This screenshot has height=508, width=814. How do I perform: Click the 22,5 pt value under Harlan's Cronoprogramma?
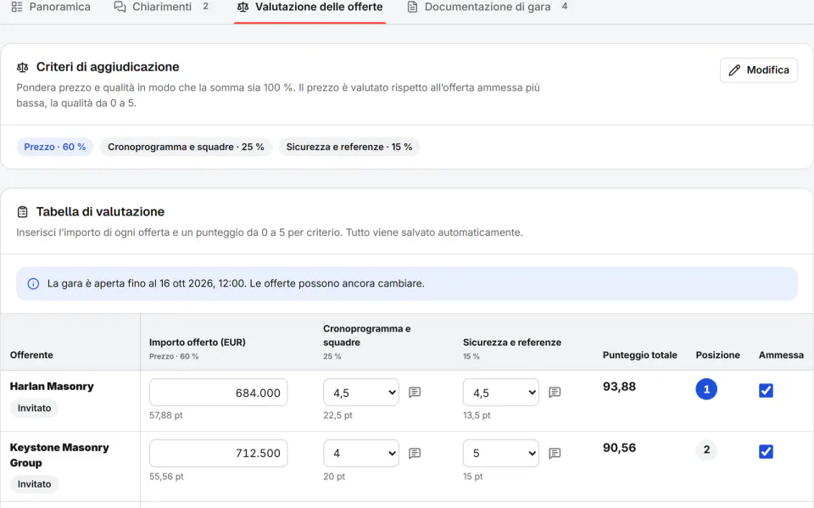pos(337,416)
